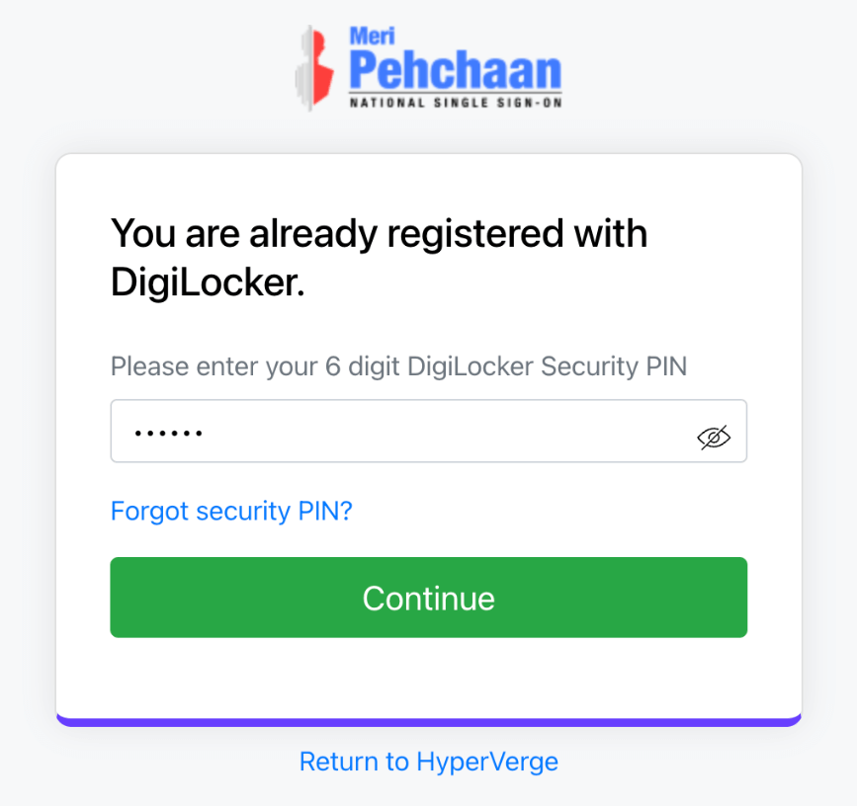Click the word "HyperVerge" in the bottom link
Image resolution: width=857 pixels, height=806 pixels.
[487, 762]
